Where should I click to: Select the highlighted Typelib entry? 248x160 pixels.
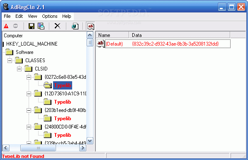(x=63, y=85)
